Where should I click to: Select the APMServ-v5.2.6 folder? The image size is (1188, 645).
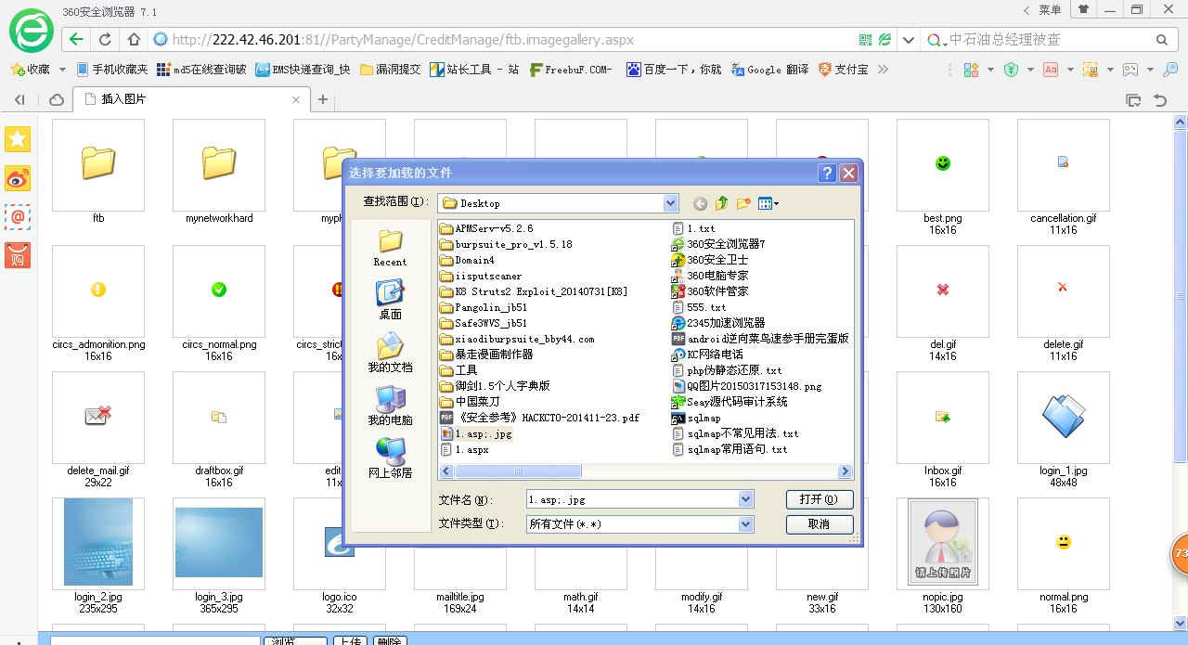pyautogui.click(x=486, y=228)
